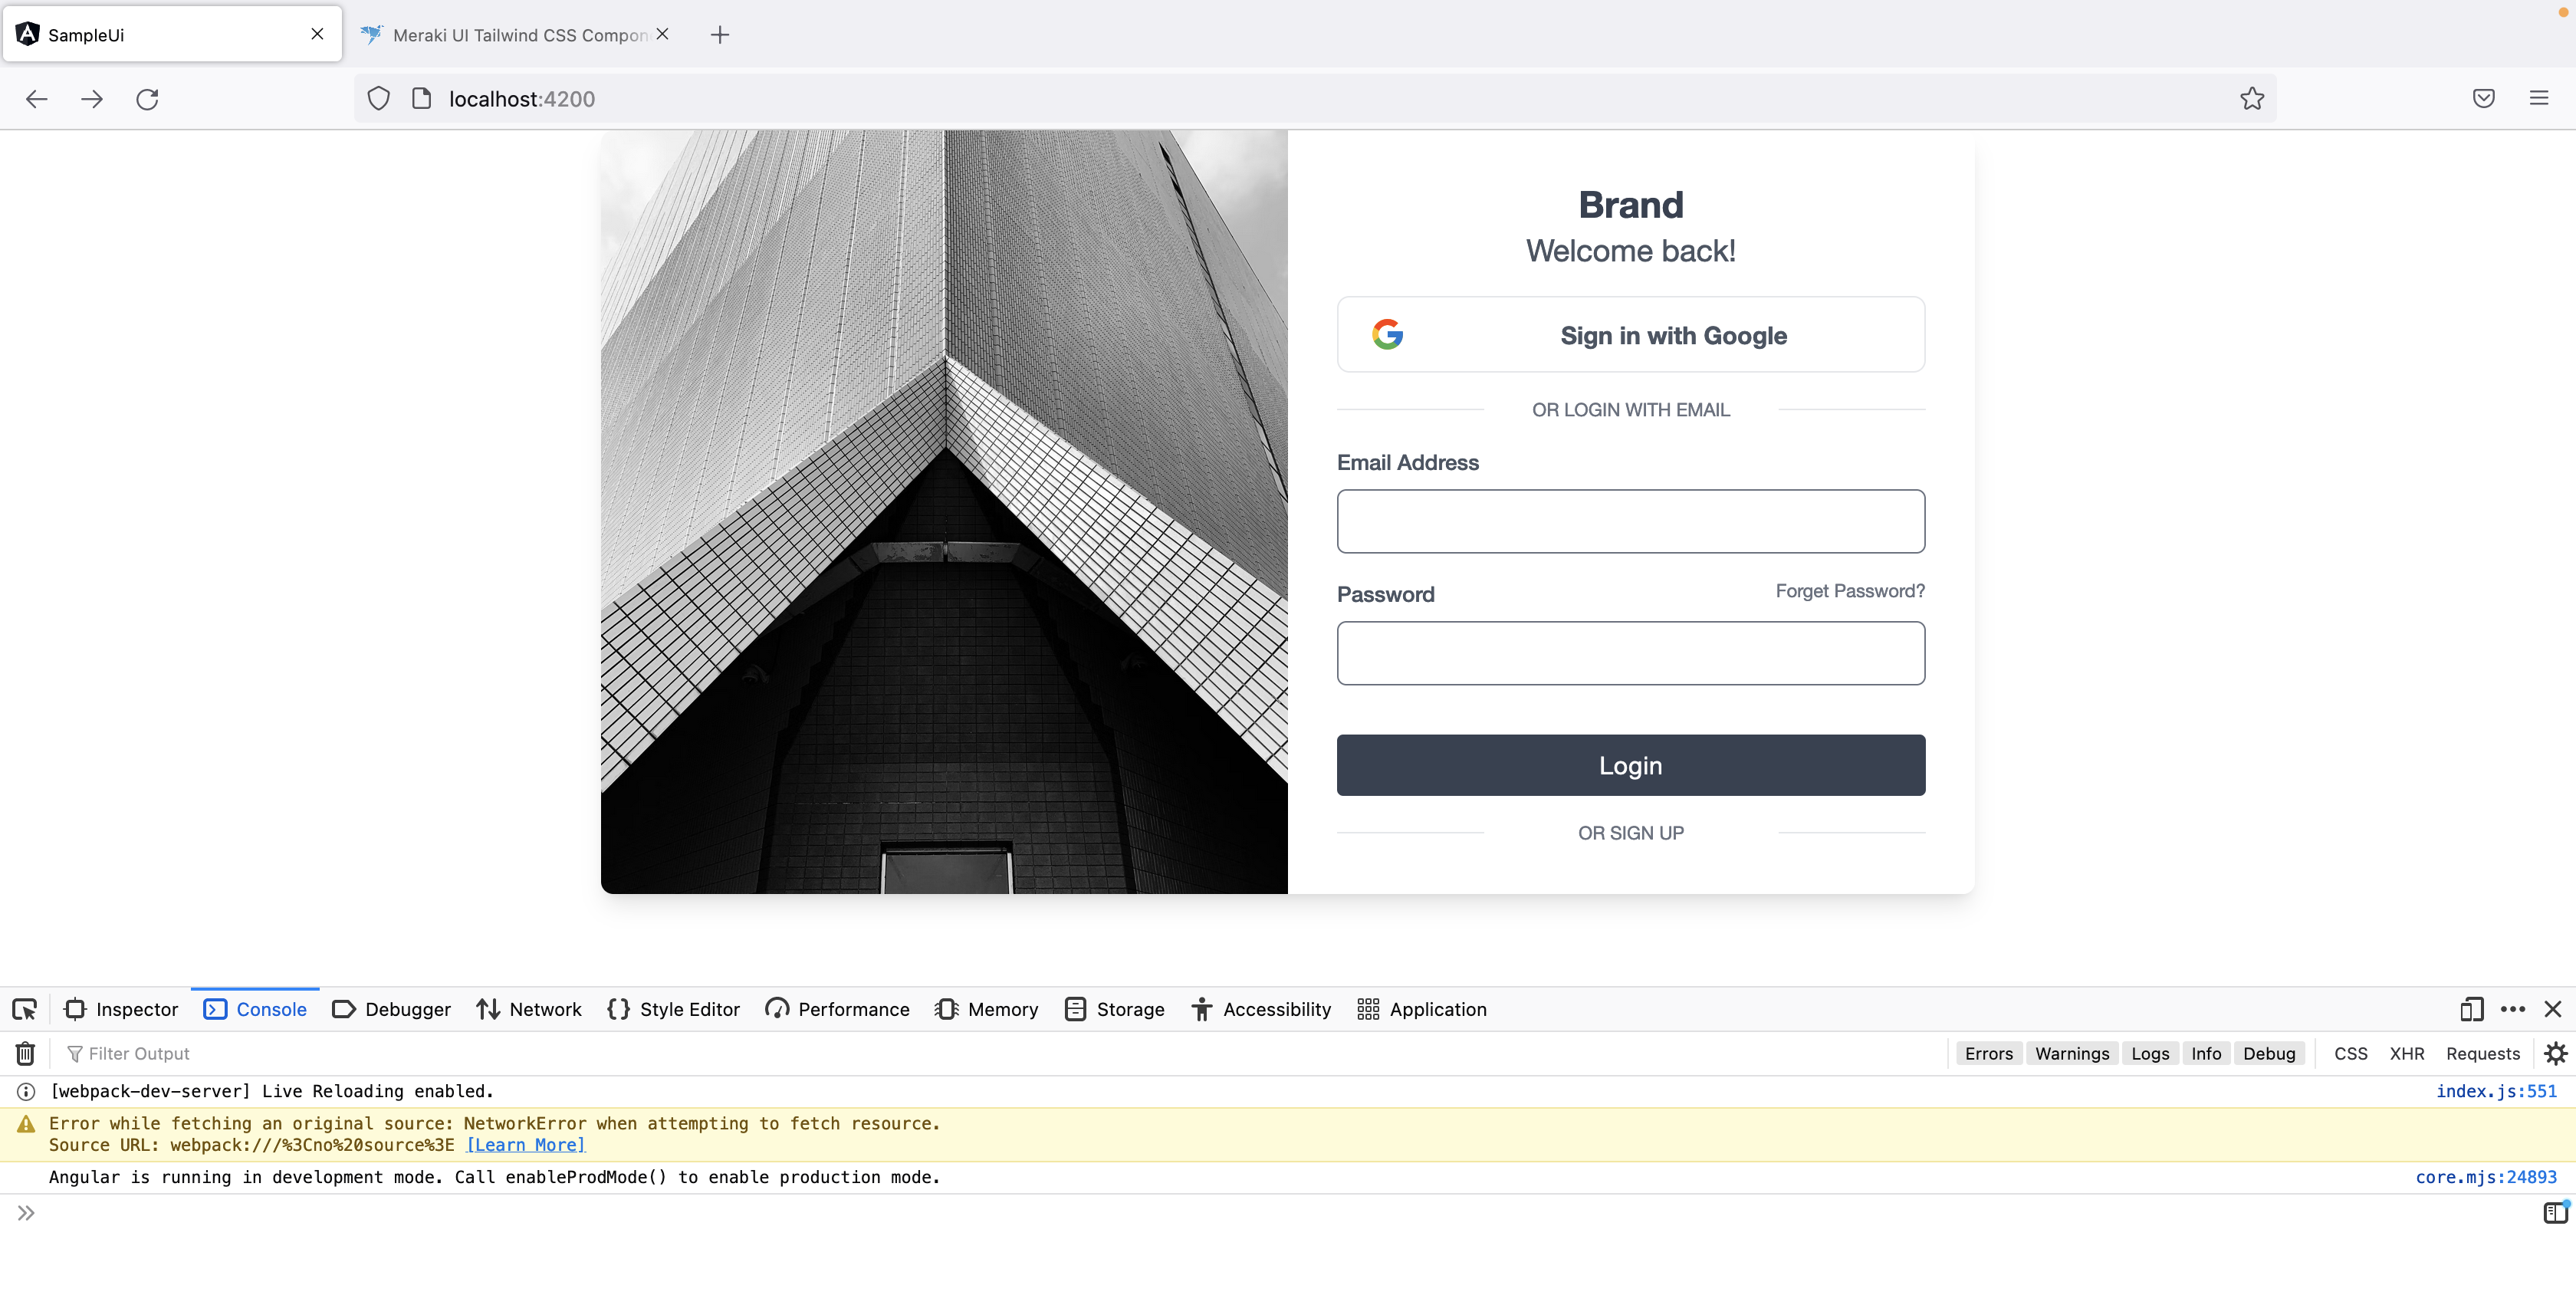Select the element picker tool in DevTools
The height and width of the screenshot is (1305, 2576).
(24, 1009)
